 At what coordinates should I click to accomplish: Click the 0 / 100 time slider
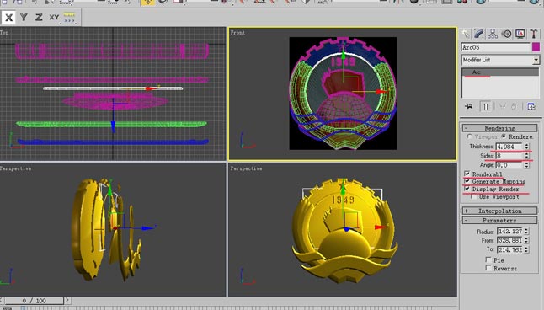(34, 300)
